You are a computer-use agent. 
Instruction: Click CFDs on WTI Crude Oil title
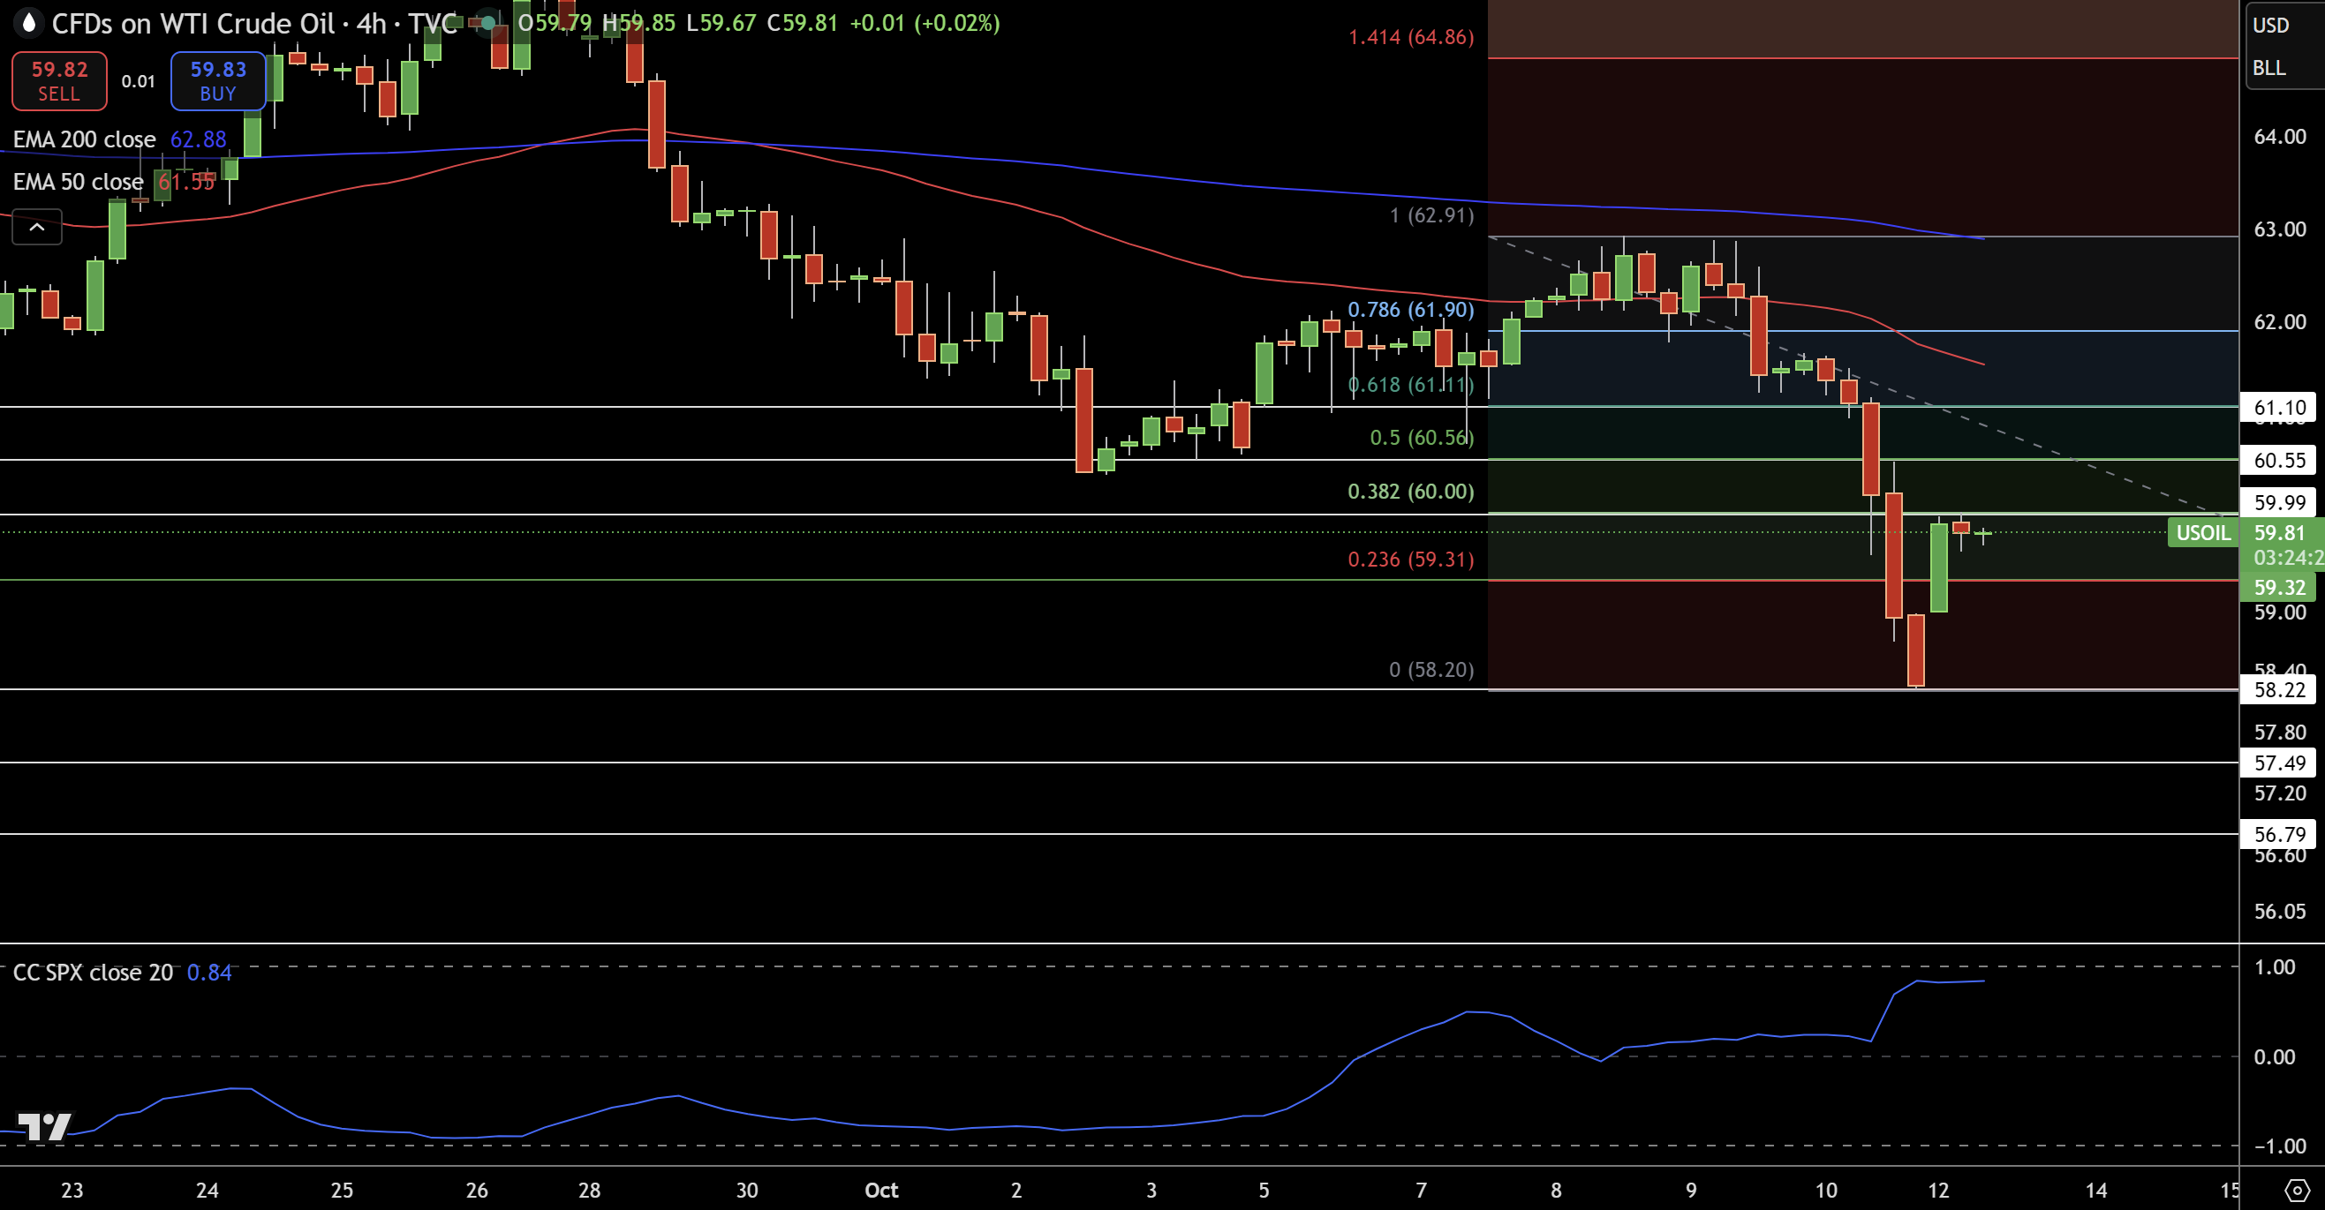click(193, 24)
